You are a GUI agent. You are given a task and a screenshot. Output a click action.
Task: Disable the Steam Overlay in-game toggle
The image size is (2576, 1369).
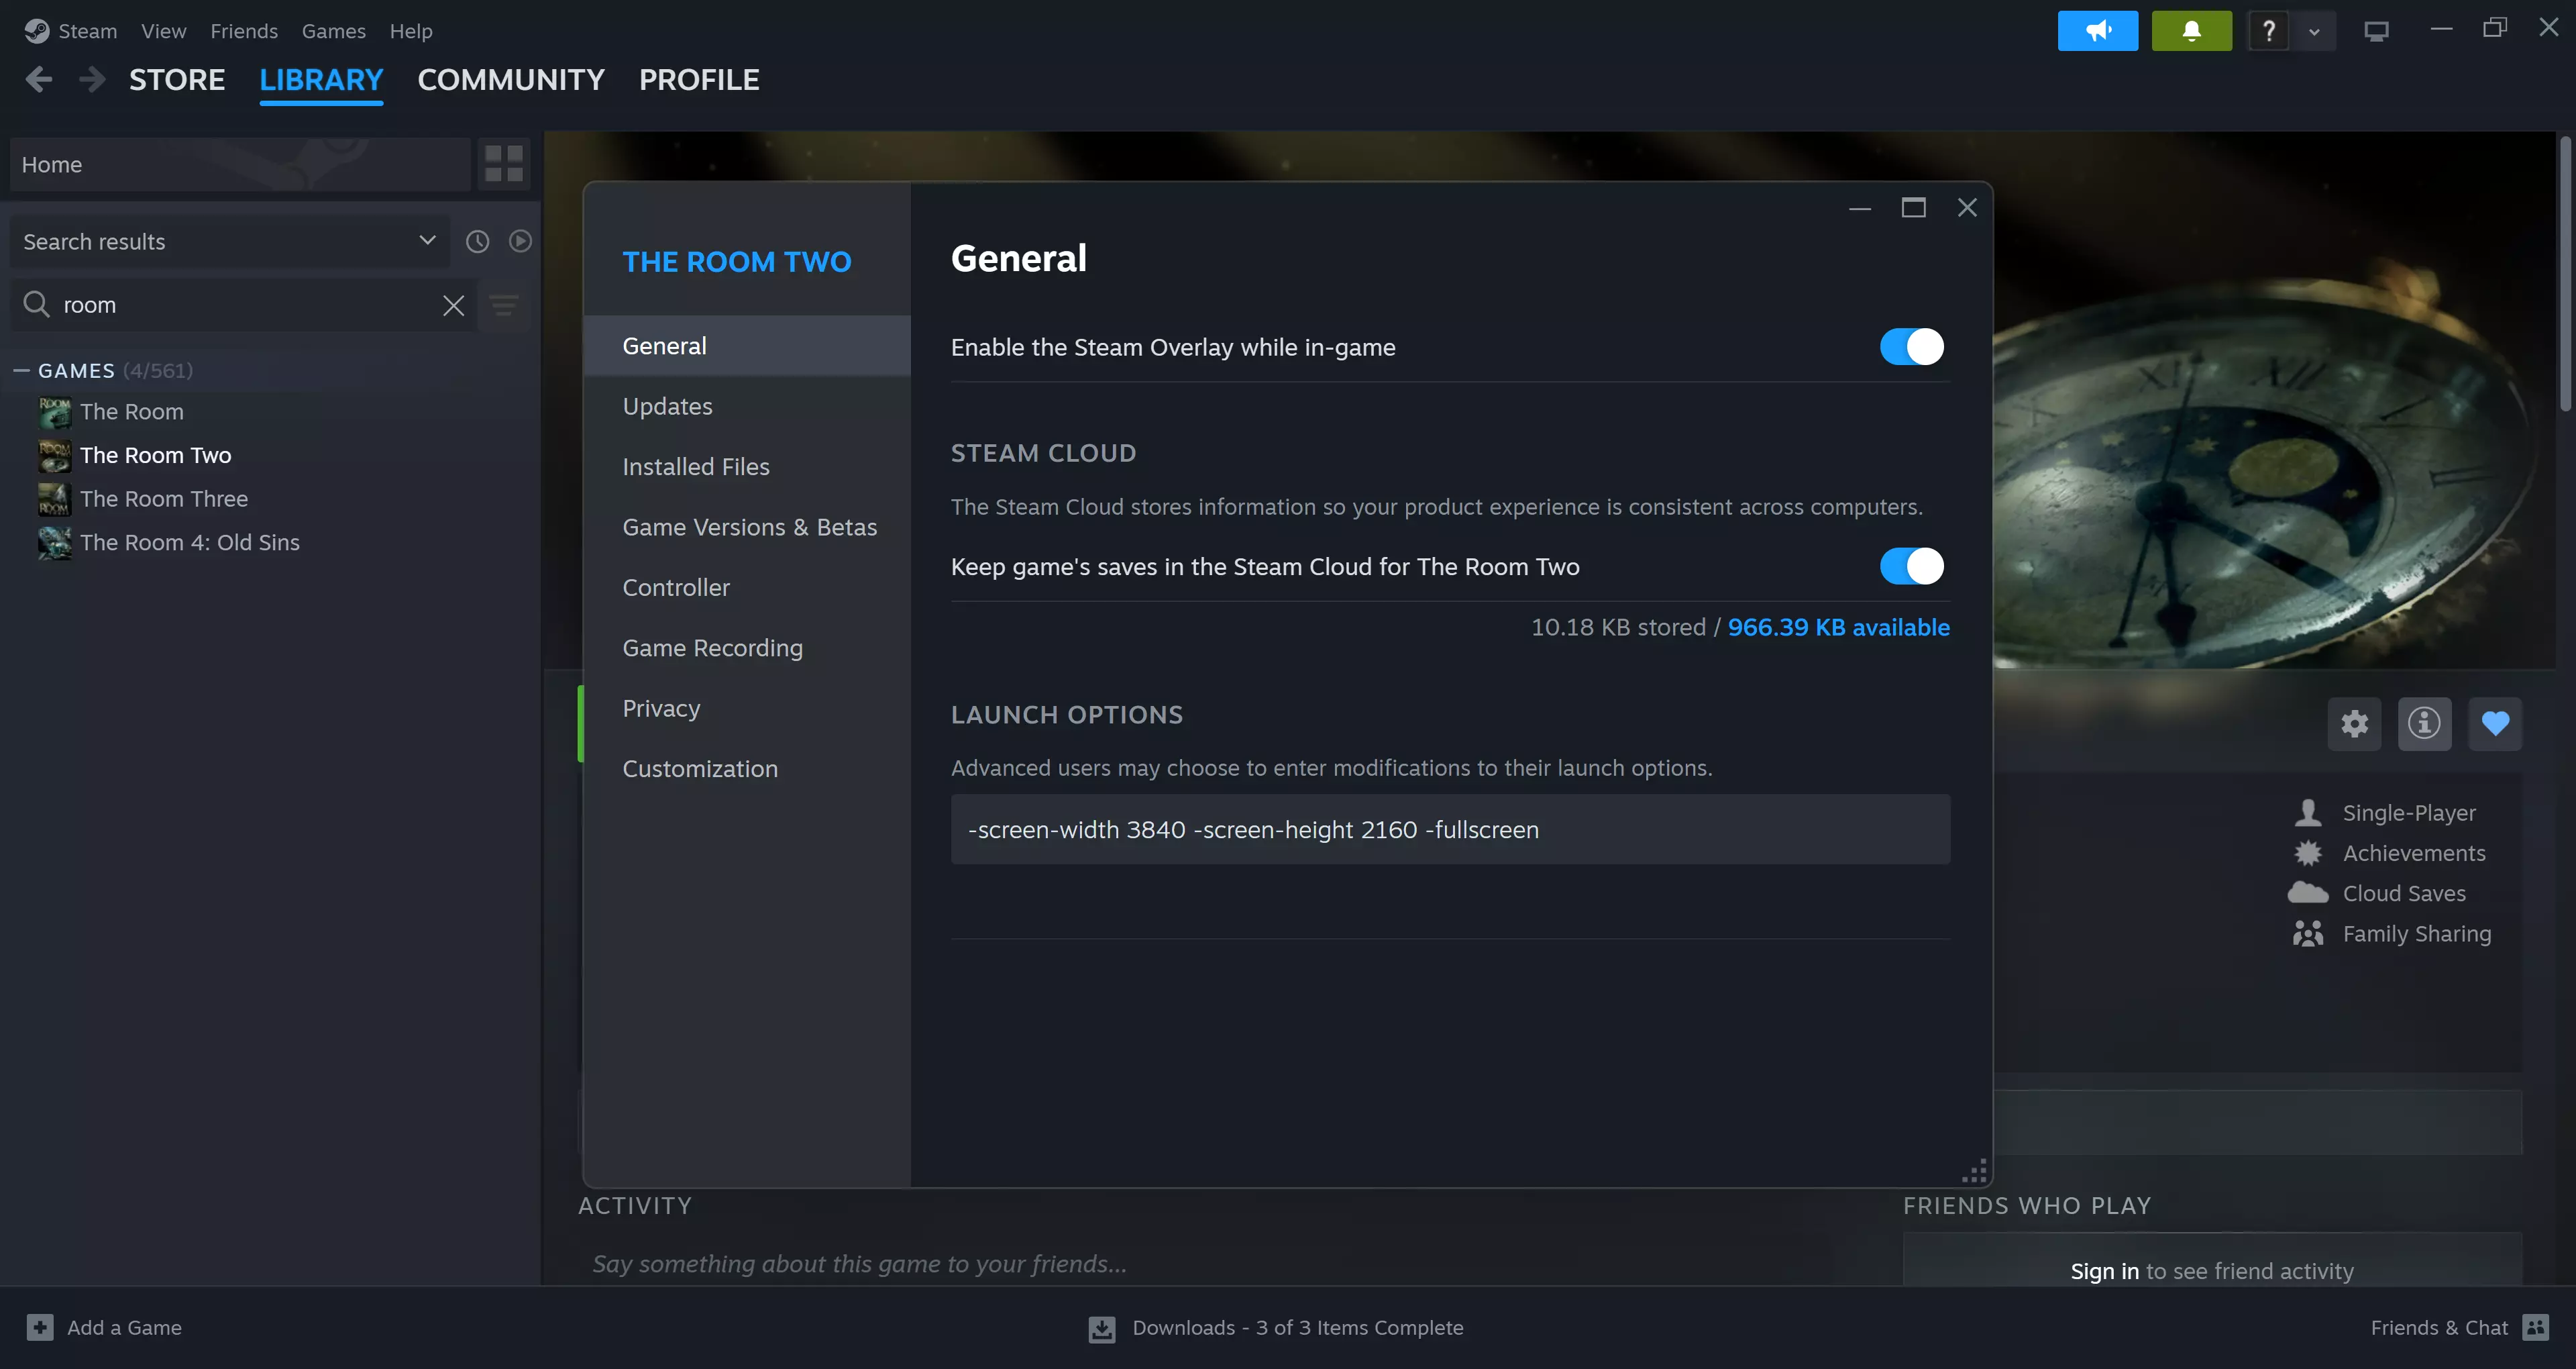click(x=1911, y=347)
